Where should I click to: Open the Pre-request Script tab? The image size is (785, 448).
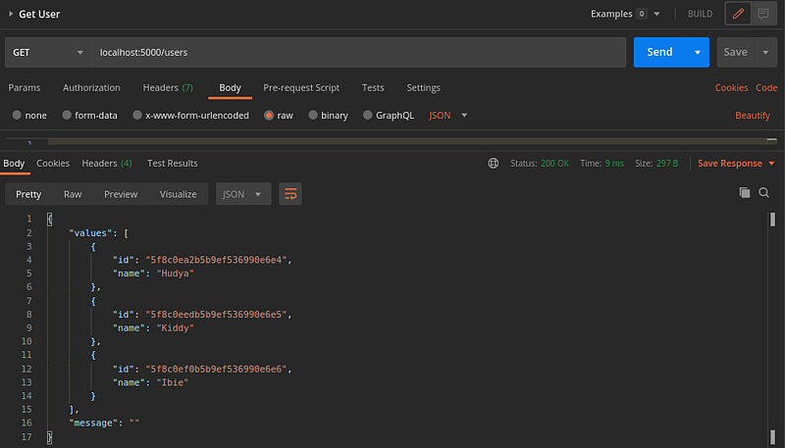(x=301, y=87)
